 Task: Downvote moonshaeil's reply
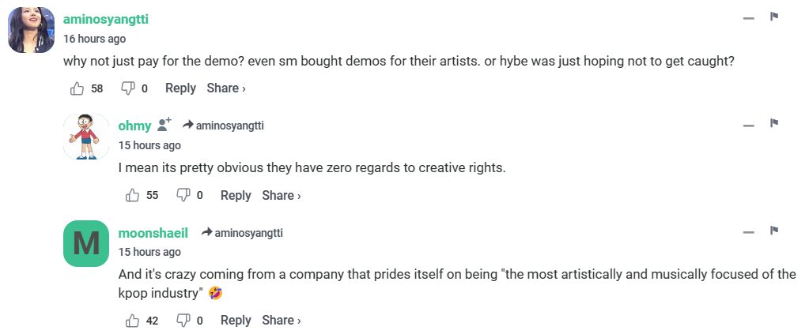pyautogui.click(x=183, y=320)
